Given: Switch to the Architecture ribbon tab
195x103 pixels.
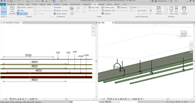Looking at the screenshot, I should [x=11, y=4].
